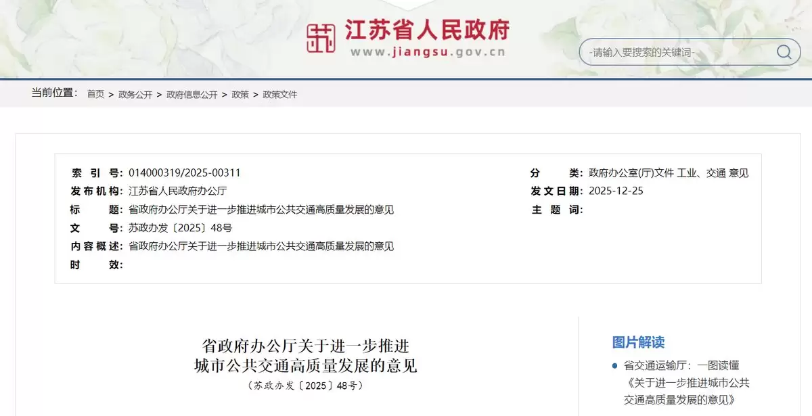Select 政策文件 in the breadcrumb
Viewport: 812px width, 416px height.
point(280,95)
